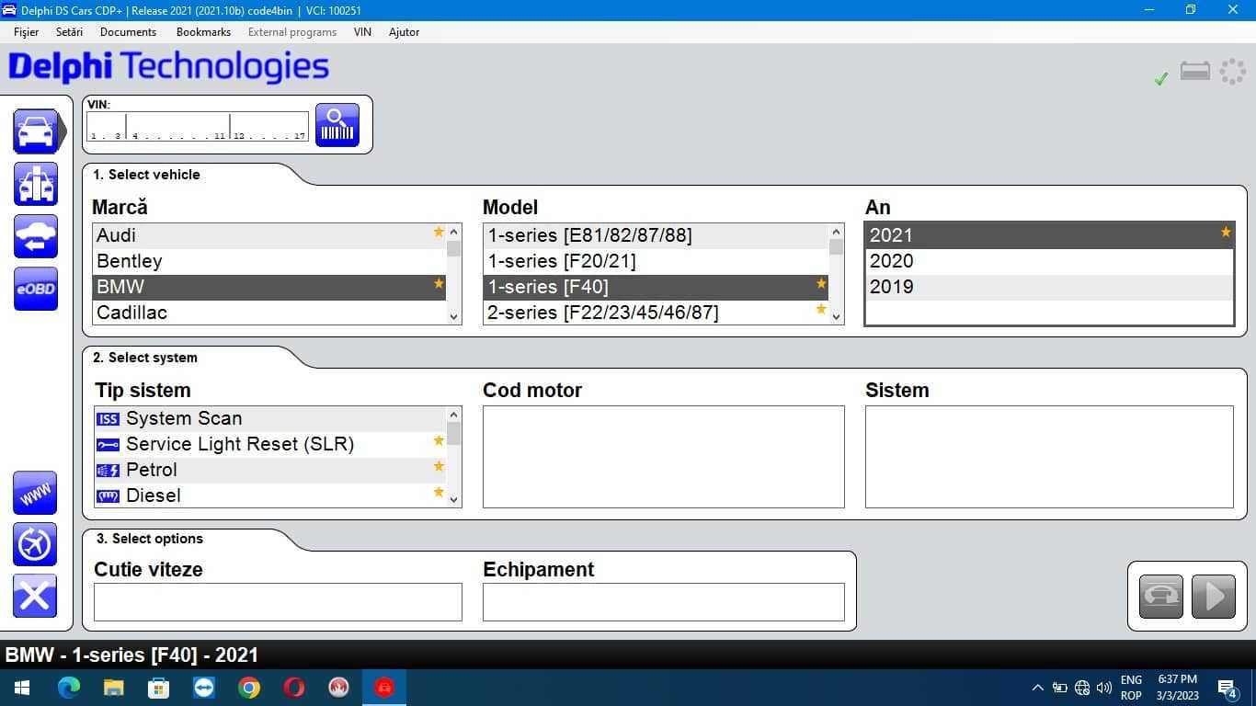Viewport: 1256px width, 706px height.
Task: Select 2-series [F22/23/45/46/87] model
Action: tap(656, 313)
